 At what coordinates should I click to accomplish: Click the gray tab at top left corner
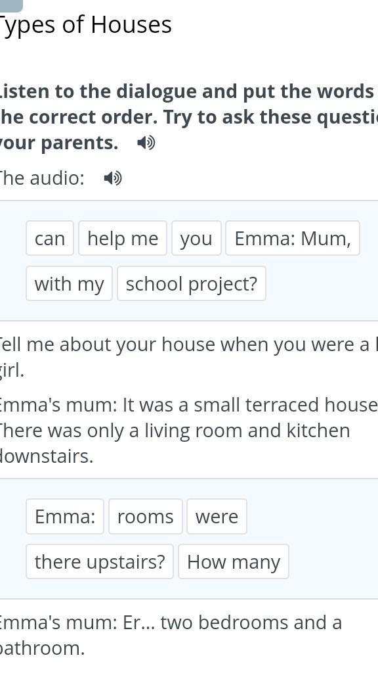(x=11, y=5)
